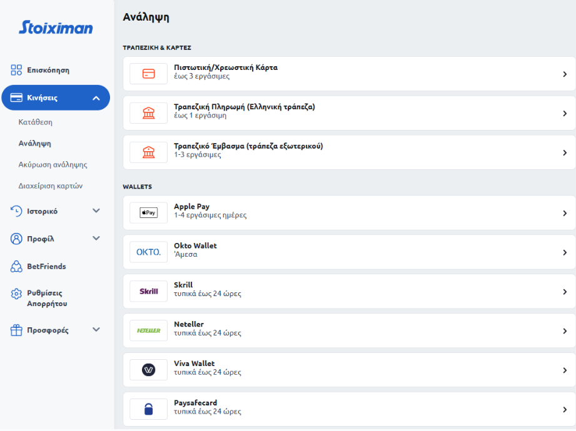
Task: Click the Skrill logo icon
Action: [x=148, y=291]
